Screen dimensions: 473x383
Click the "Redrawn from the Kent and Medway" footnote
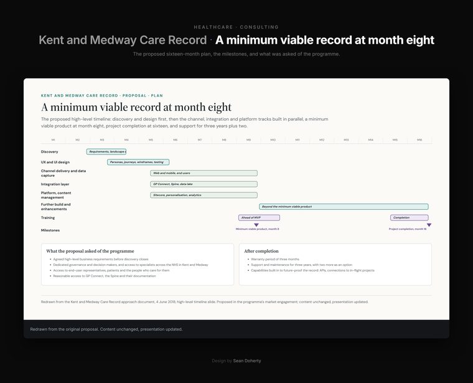coord(205,302)
